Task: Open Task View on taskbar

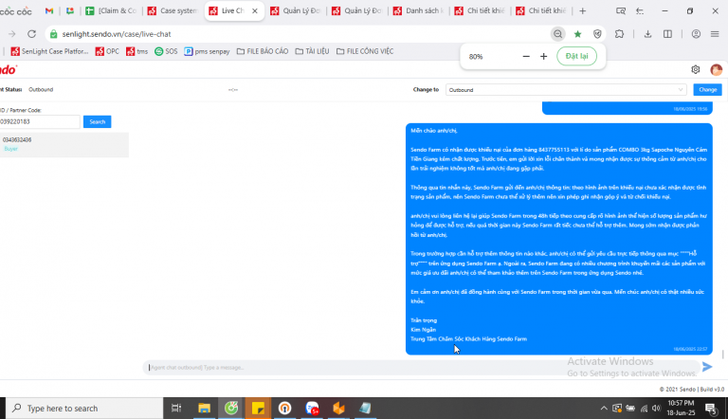Action: [x=176, y=409]
